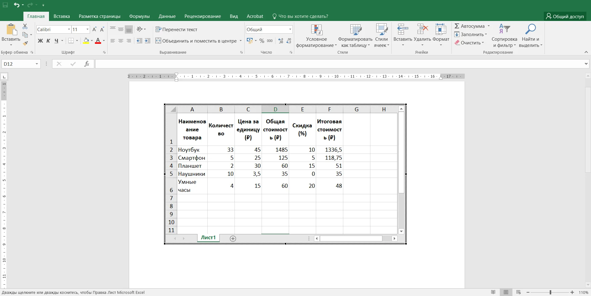Image resolution: width=591 pixels, height=296 pixels.
Task: Click the Format Painter brush icon
Action: pos(25,43)
